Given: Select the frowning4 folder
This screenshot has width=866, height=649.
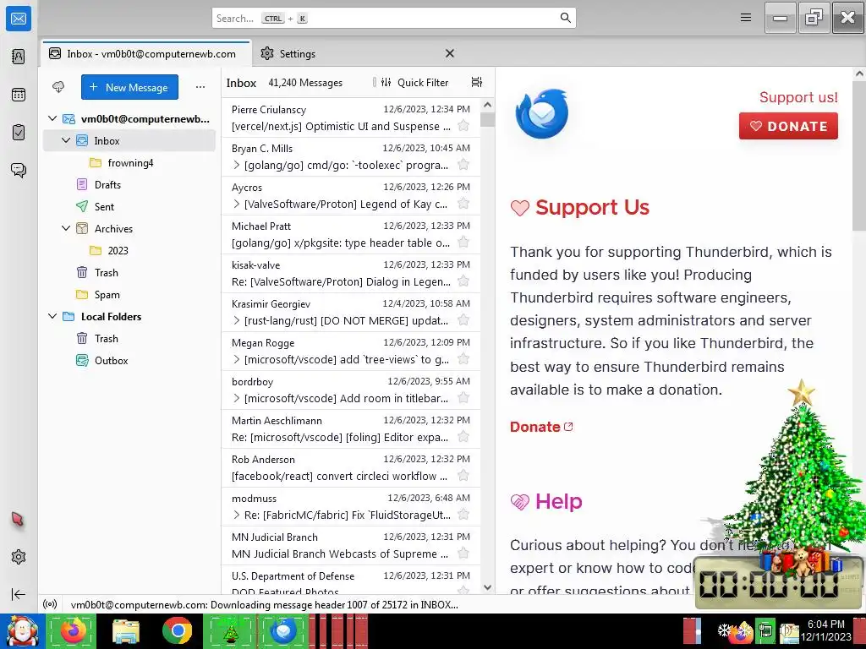Looking at the screenshot, I should [x=129, y=163].
